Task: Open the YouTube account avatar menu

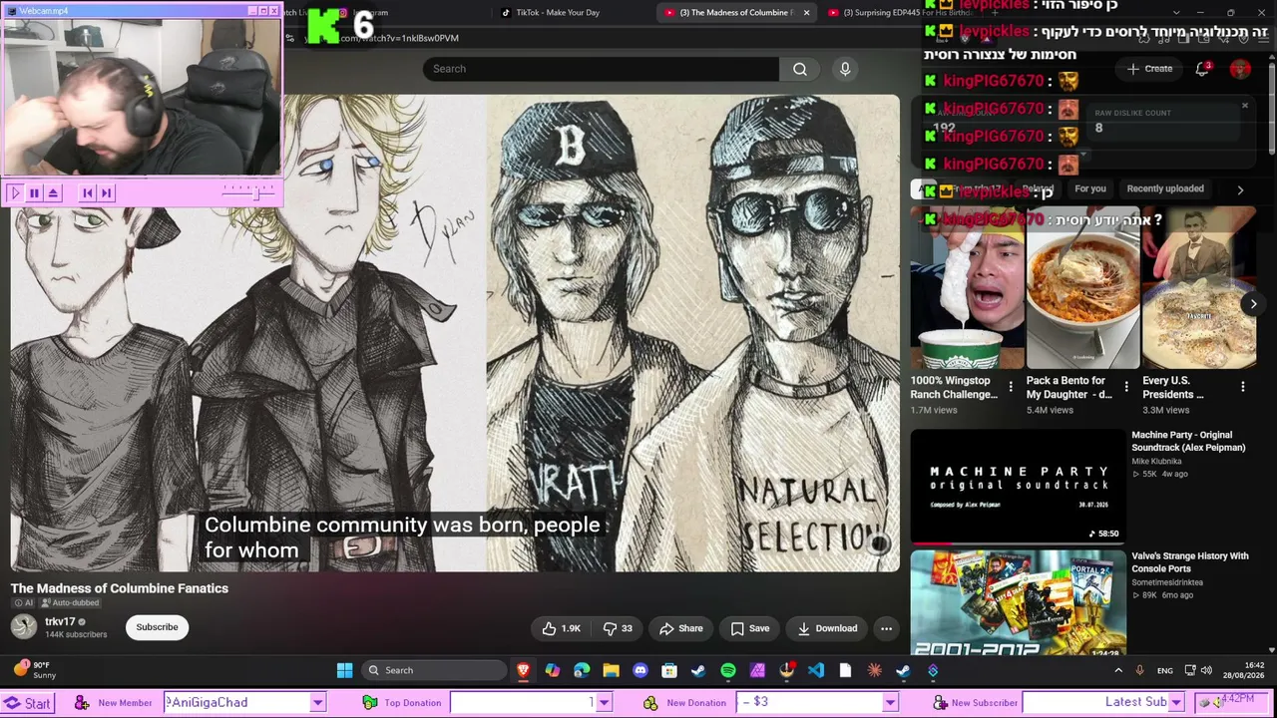Action: coord(1240,69)
